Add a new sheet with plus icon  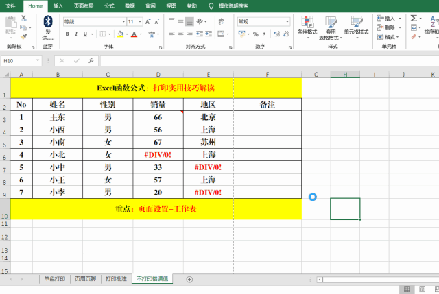[189, 279]
